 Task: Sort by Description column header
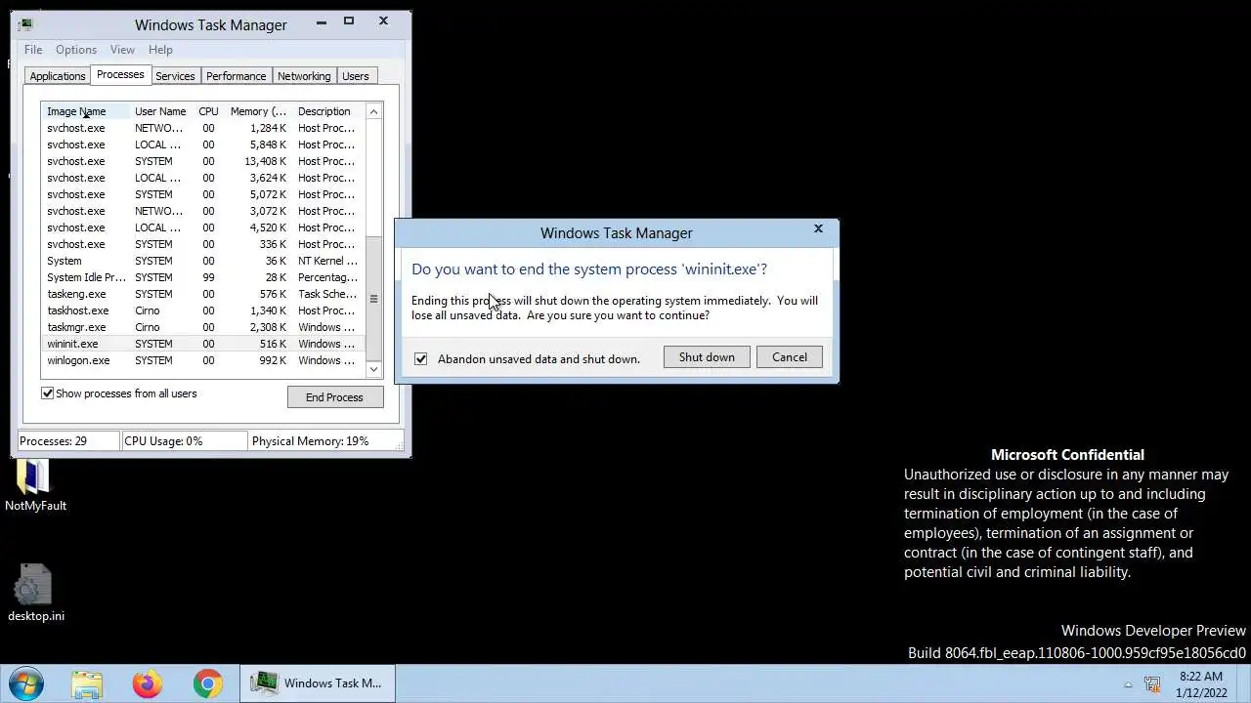coord(328,111)
